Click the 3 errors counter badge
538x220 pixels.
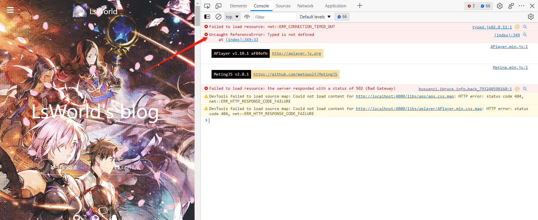(471, 6)
